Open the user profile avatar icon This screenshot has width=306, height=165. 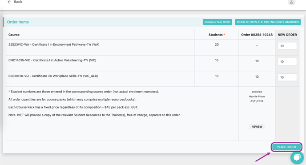tap(291, 2)
